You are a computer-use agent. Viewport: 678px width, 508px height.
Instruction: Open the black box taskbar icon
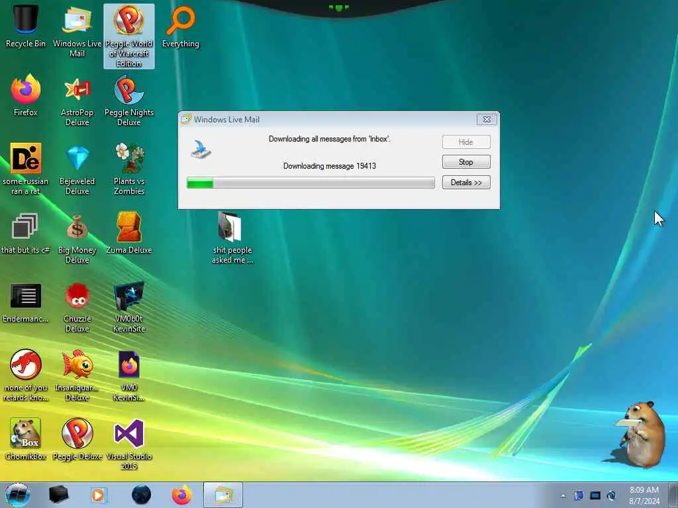(x=58, y=495)
